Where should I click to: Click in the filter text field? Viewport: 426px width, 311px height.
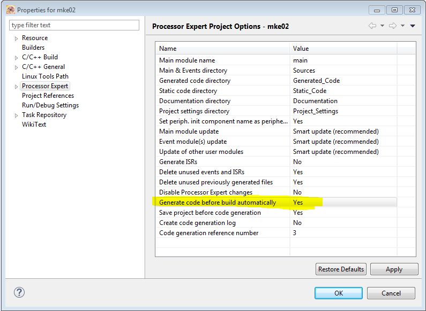tap(74, 25)
